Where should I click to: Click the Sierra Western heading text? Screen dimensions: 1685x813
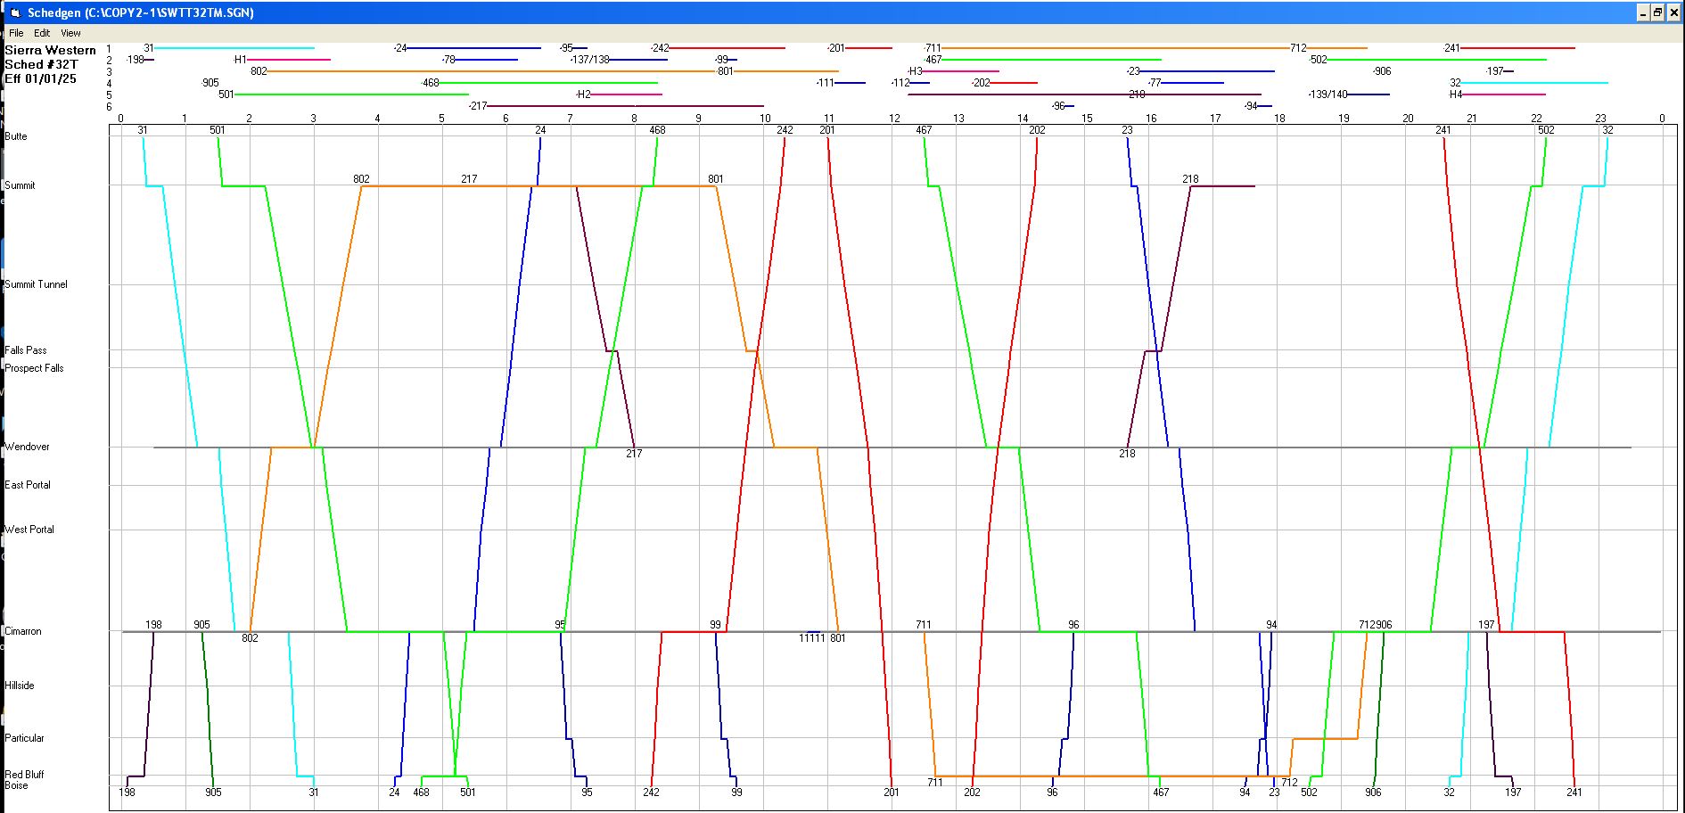pos(50,50)
